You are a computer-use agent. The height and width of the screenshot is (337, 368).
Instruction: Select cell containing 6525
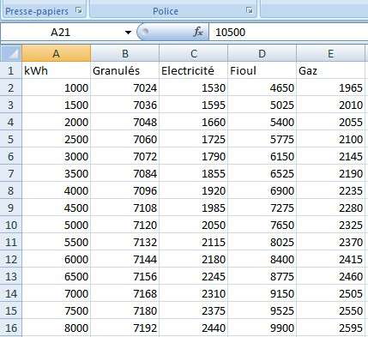point(262,173)
